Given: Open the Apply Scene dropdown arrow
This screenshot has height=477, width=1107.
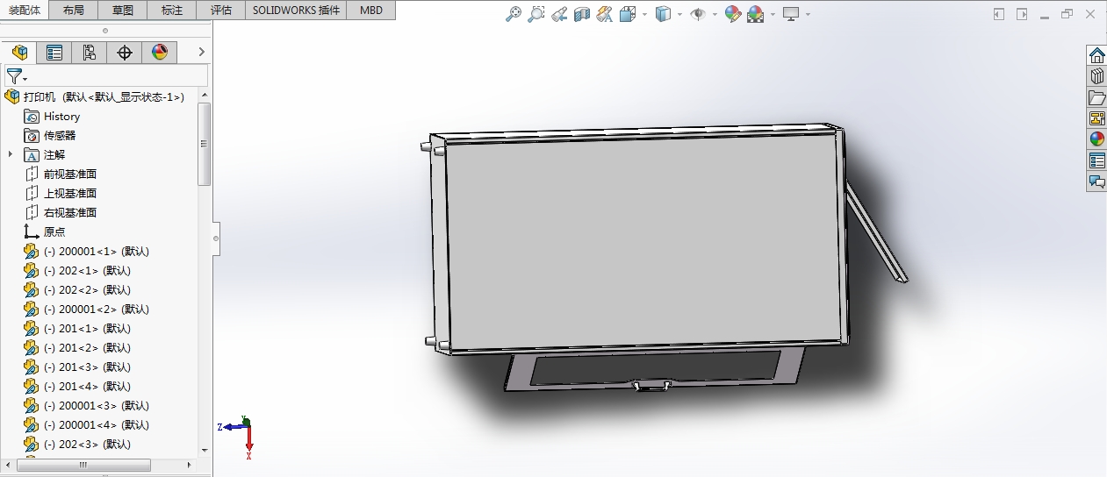Looking at the screenshot, I should click(x=773, y=14).
